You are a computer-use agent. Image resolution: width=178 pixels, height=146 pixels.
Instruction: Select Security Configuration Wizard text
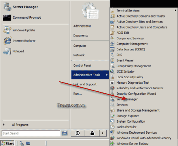click(x=136, y=94)
